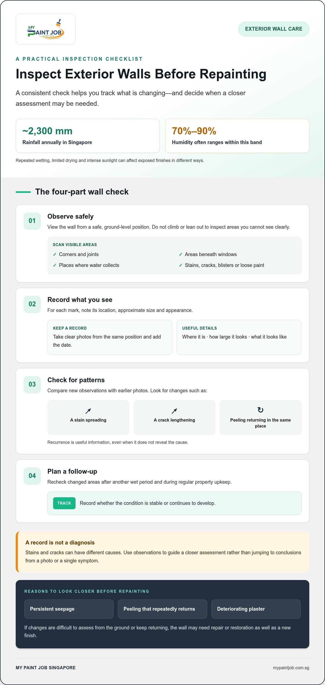Click the checkmark beside Areas beneath windows
Screen dimensions: 325x685
[181, 254]
